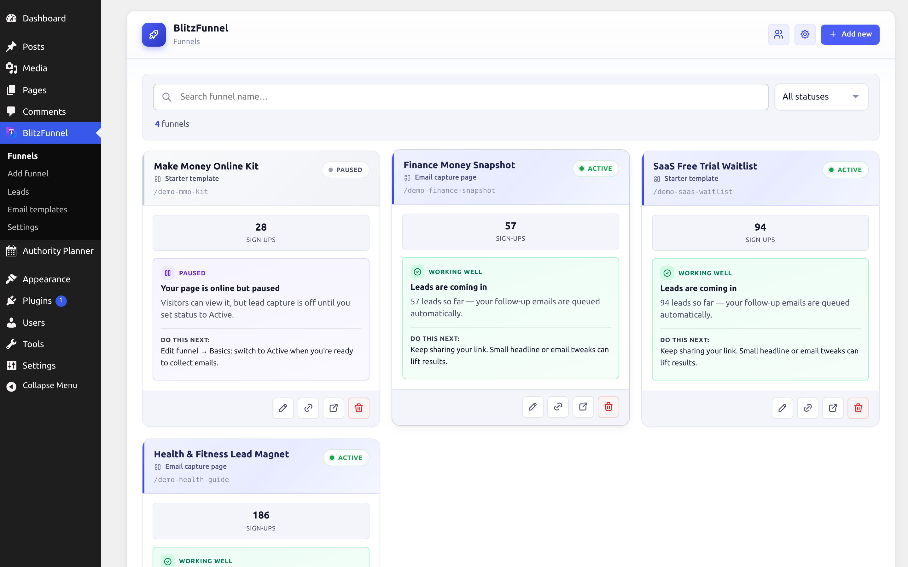The height and width of the screenshot is (567, 908).
Task: Open WordPress Settings in main sidebar
Action: click(x=50, y=365)
